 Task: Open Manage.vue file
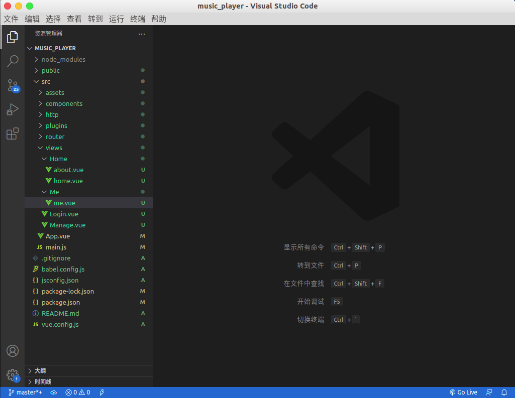pos(89,225)
